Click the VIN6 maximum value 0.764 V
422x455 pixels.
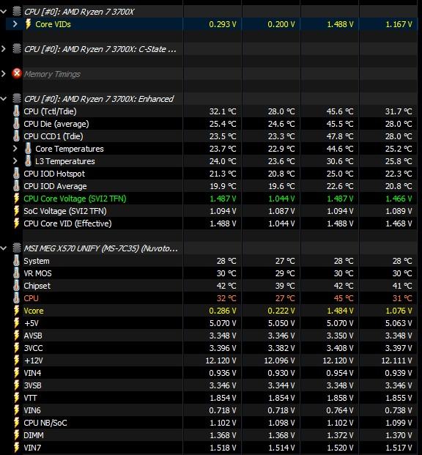click(x=340, y=410)
